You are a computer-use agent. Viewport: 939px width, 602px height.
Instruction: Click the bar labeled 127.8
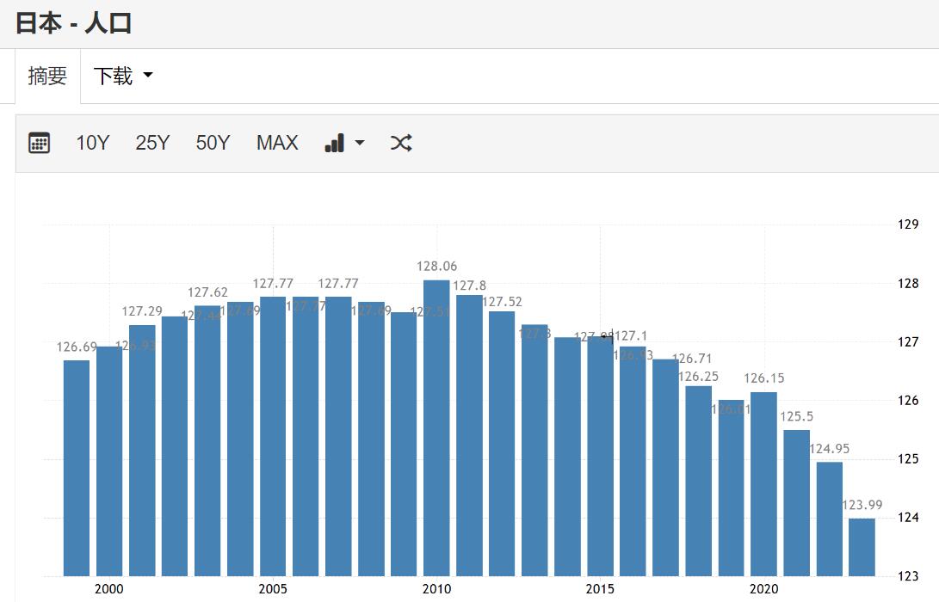coord(470,436)
